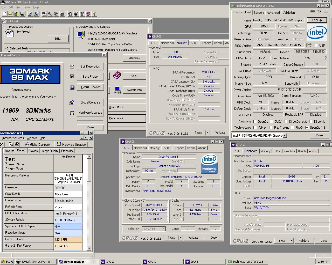This screenshot has width=332, height=265.
Task: Open the File menu in 3DMark
Action: 3,7
